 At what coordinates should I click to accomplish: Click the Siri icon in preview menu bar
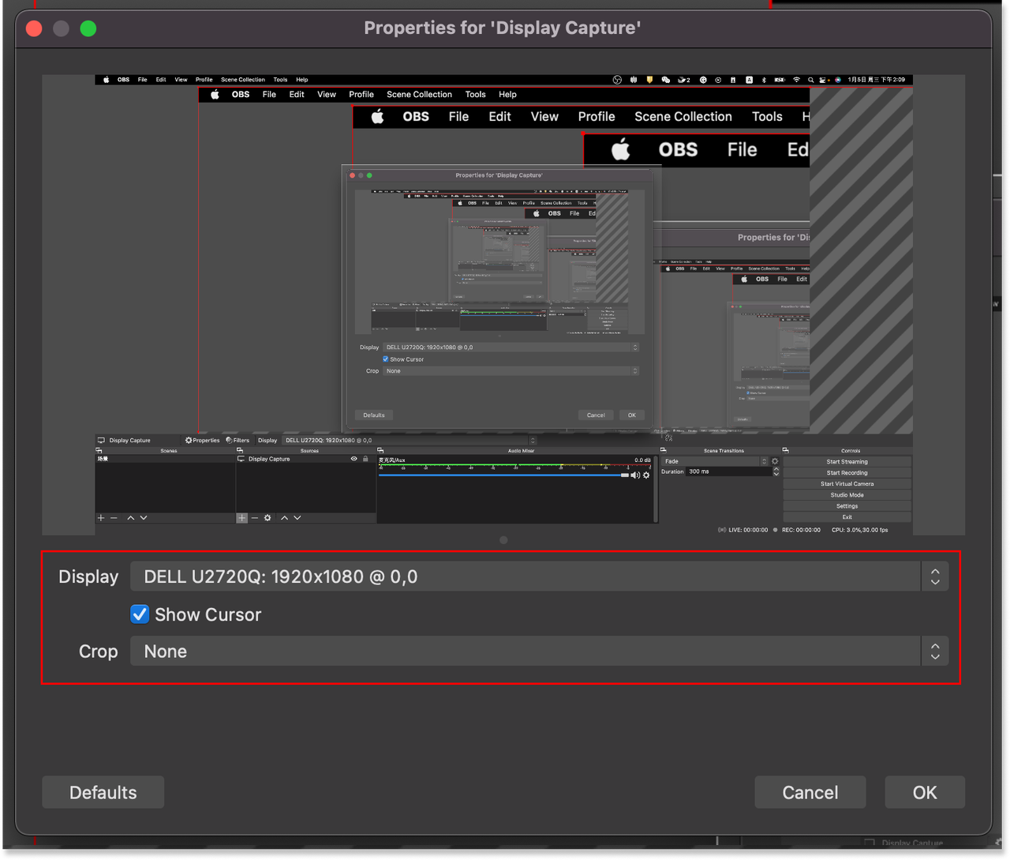click(838, 80)
